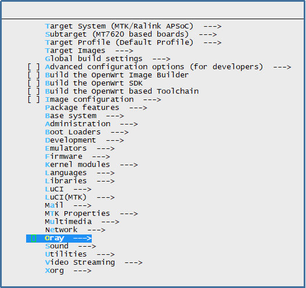
Task: Open Global build settings submenu
Action: coord(107,59)
